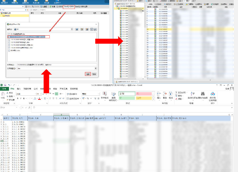
Task: Expand the look-in folder dropdown
Action: (x=72, y=29)
